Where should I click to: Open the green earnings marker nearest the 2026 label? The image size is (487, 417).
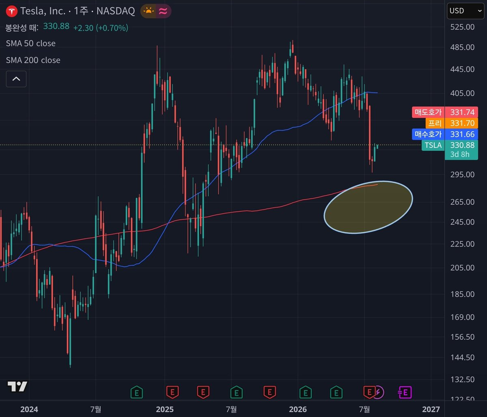[x=305, y=392]
